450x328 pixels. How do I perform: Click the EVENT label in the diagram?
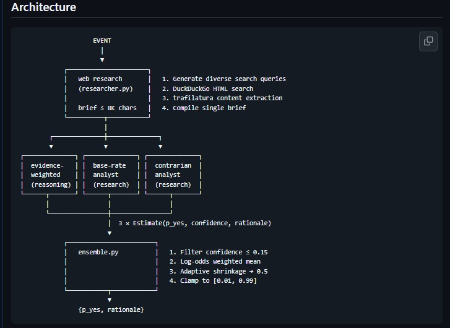tap(102, 41)
